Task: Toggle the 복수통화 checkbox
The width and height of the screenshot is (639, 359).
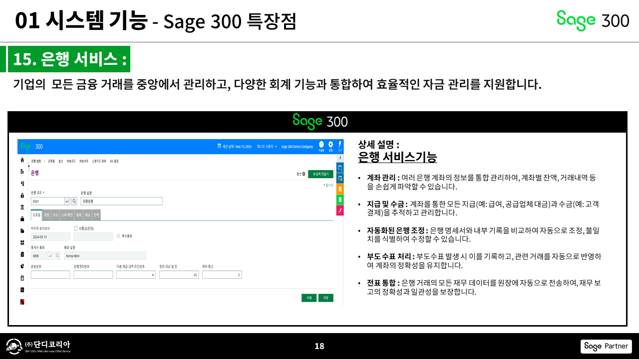Action: point(118,236)
